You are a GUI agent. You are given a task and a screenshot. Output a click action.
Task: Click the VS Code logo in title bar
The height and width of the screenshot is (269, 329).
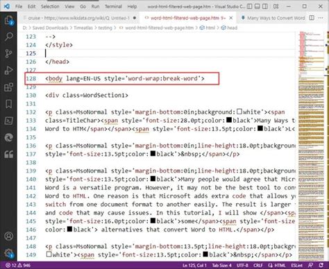7,6
